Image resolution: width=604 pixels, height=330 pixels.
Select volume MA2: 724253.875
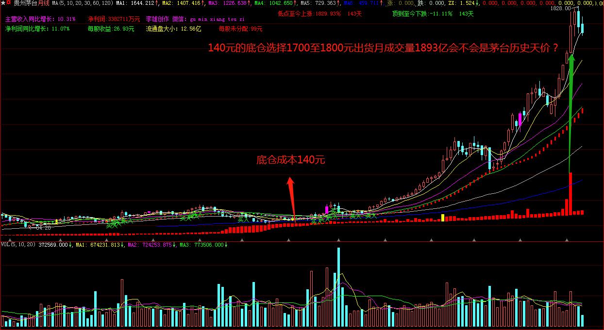pos(151,245)
